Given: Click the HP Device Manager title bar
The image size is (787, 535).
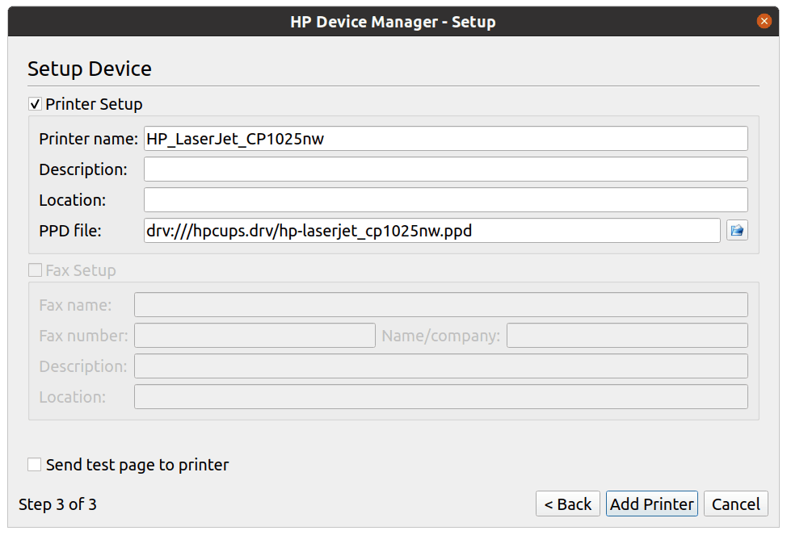Looking at the screenshot, I should (393, 22).
